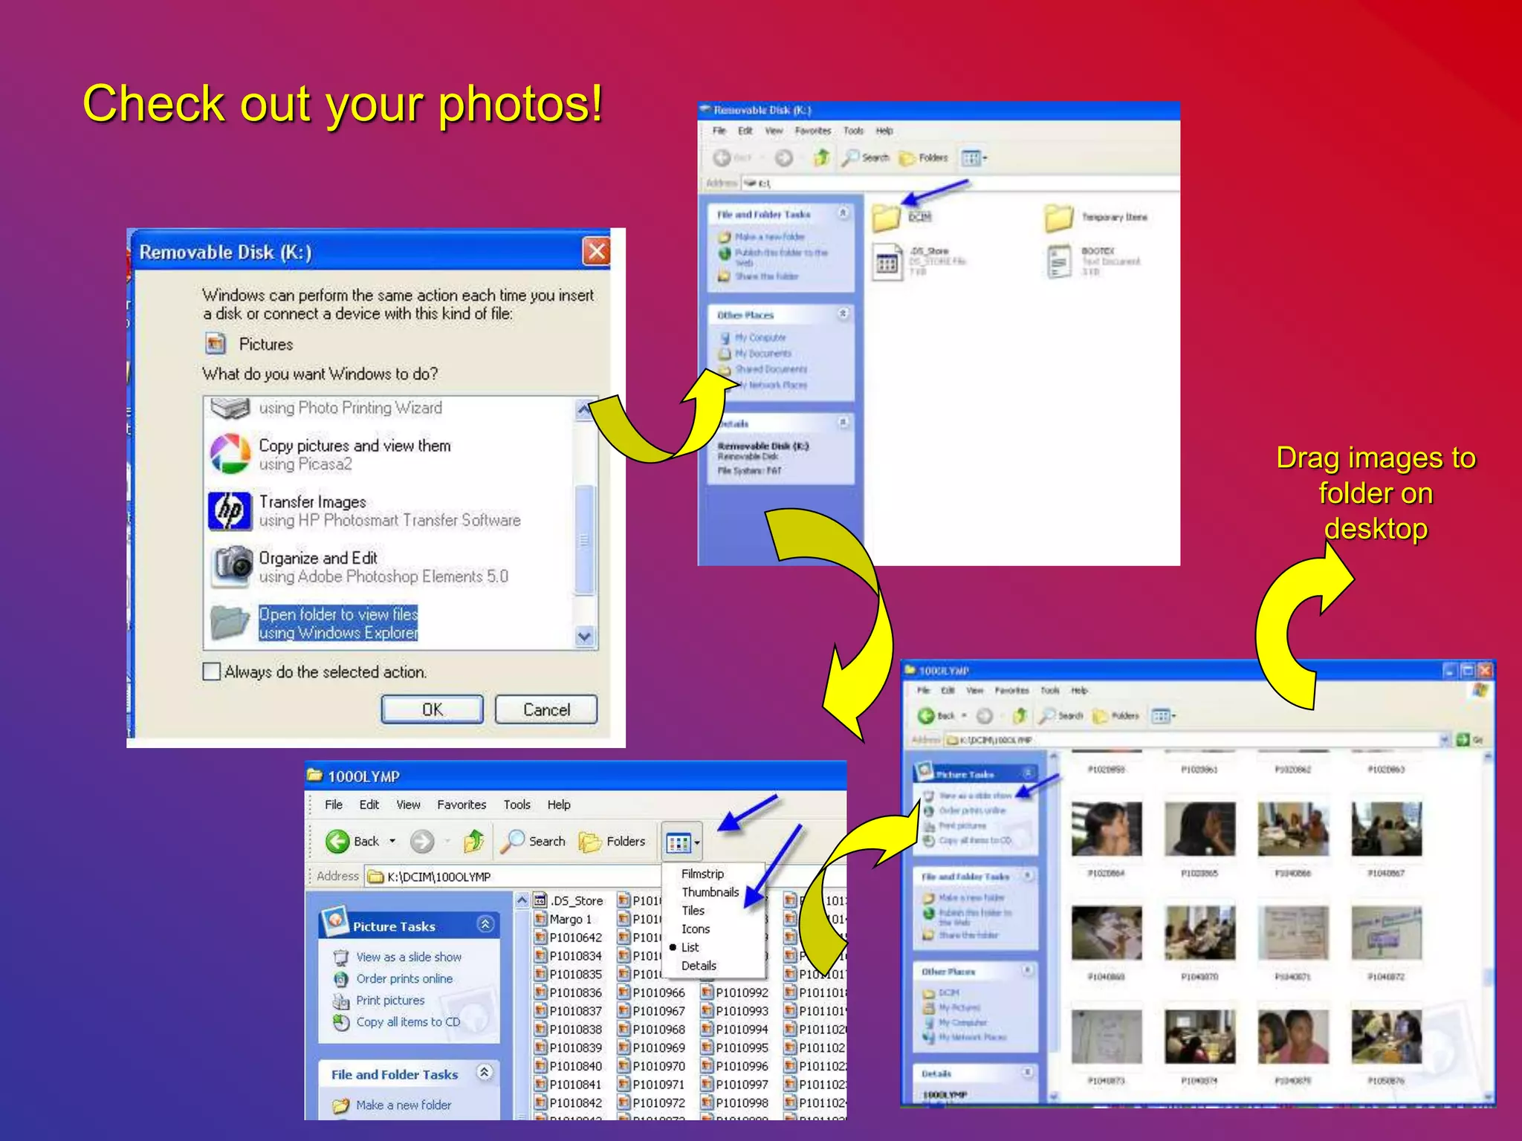Open Back history dropdown arrow in list window
This screenshot has width=1522, height=1141.
392,841
